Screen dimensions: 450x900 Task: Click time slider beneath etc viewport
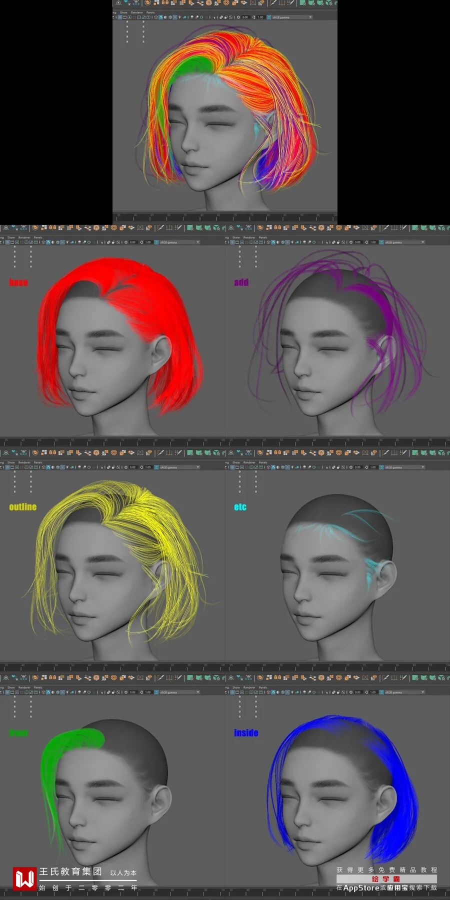(x=337, y=667)
